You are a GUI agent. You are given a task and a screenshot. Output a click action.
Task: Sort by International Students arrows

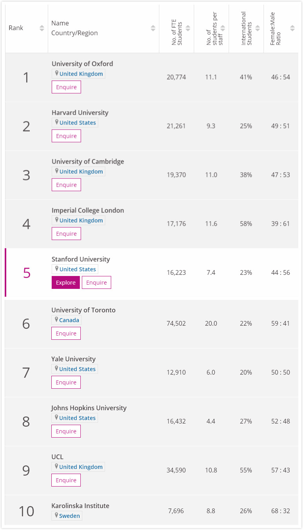[258, 28]
